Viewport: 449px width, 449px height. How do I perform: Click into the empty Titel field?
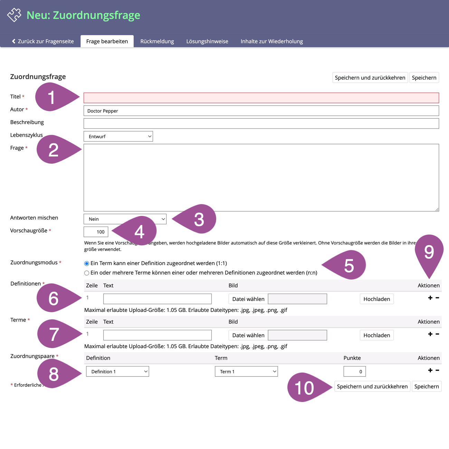coord(261,98)
